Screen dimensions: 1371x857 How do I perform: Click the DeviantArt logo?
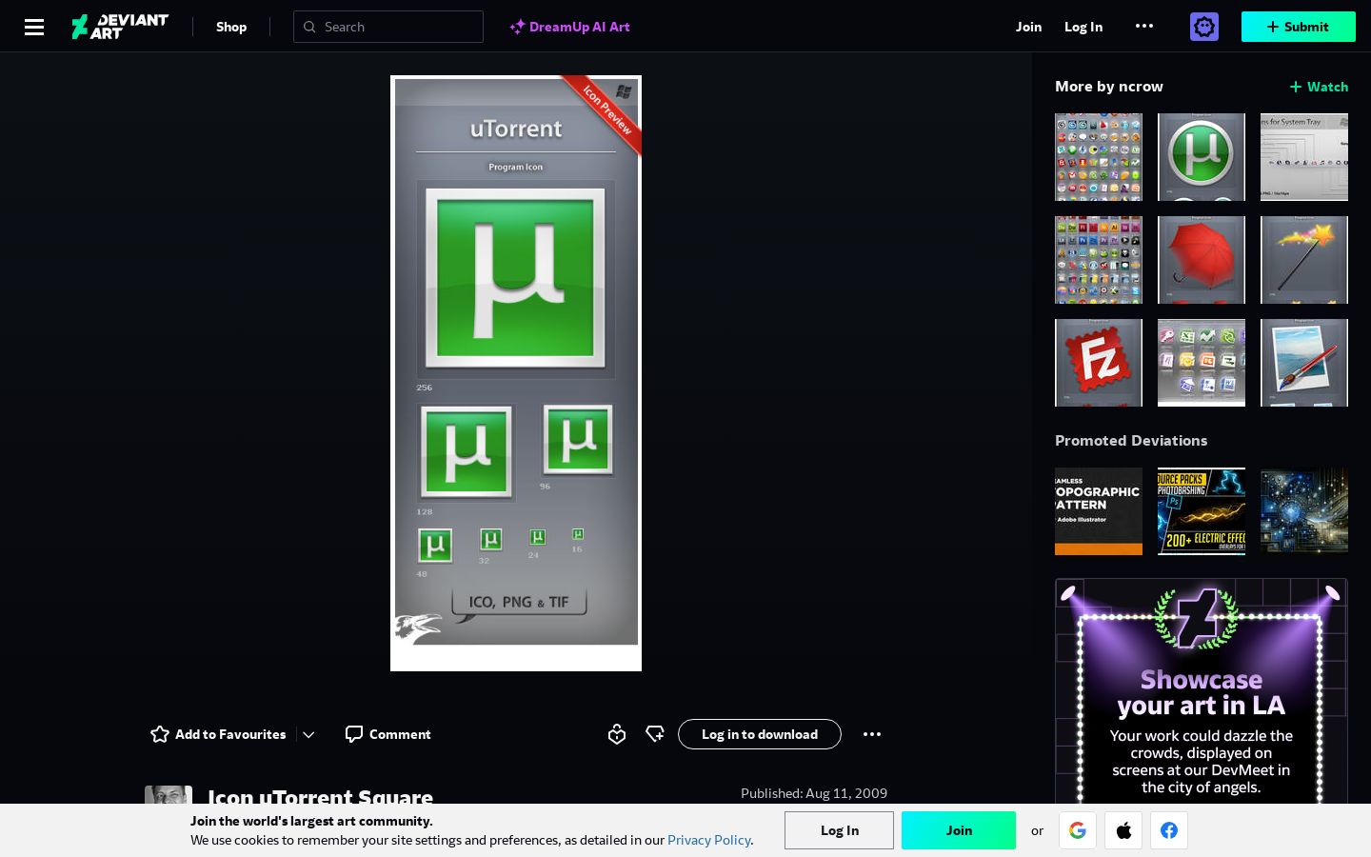coord(120,27)
